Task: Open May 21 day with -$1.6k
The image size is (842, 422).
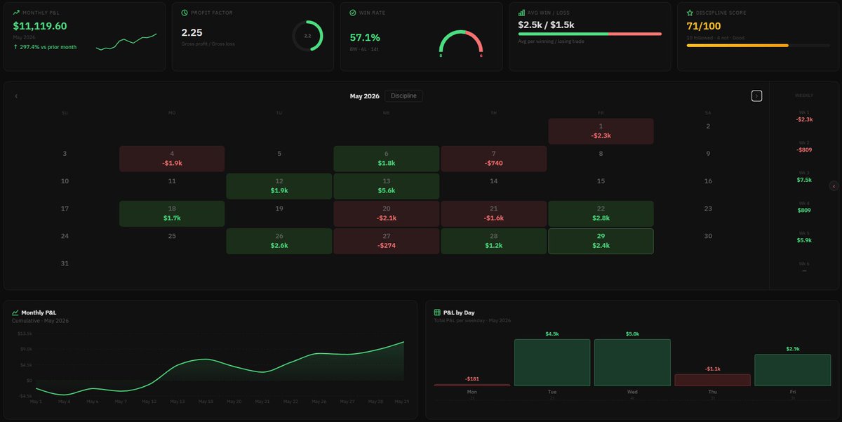Action: tap(493, 213)
